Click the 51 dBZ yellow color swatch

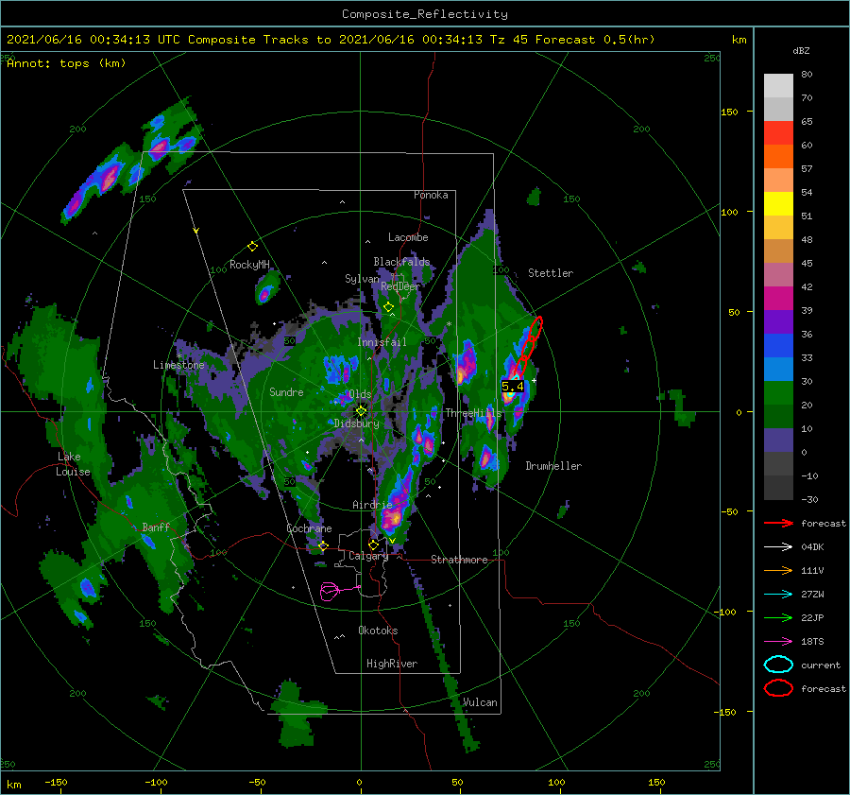point(778,203)
